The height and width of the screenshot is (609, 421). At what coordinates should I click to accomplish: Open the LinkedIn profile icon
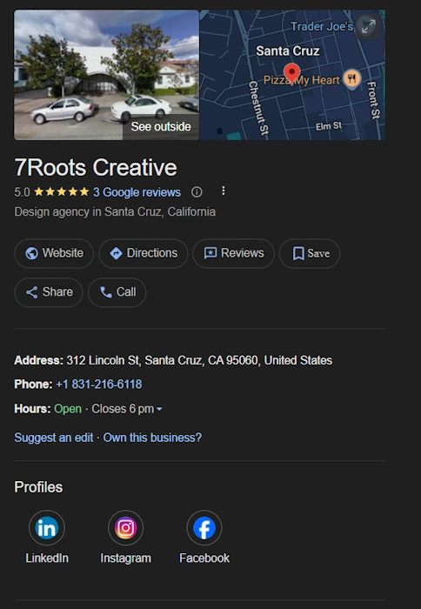(47, 528)
